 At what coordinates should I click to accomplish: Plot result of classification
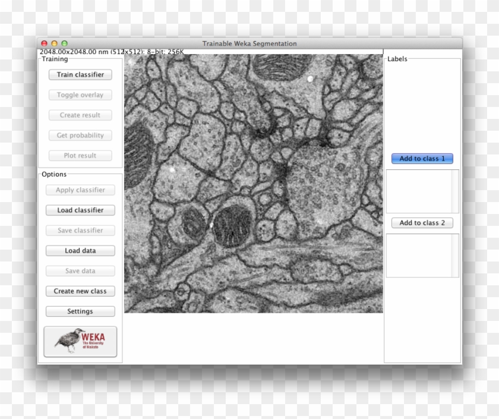(80, 155)
